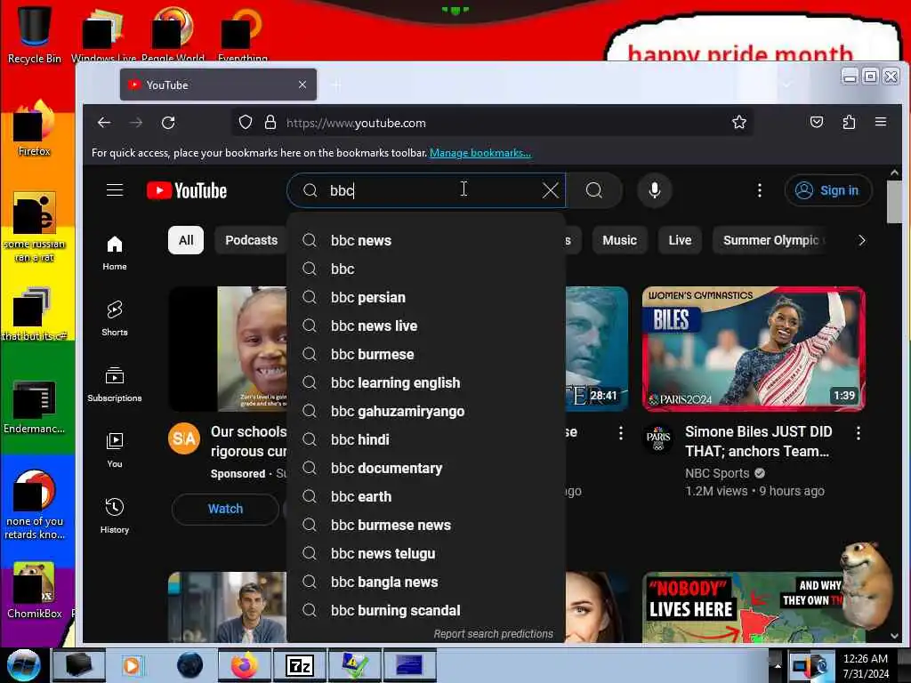Open the Pocket save icon

coord(817,122)
